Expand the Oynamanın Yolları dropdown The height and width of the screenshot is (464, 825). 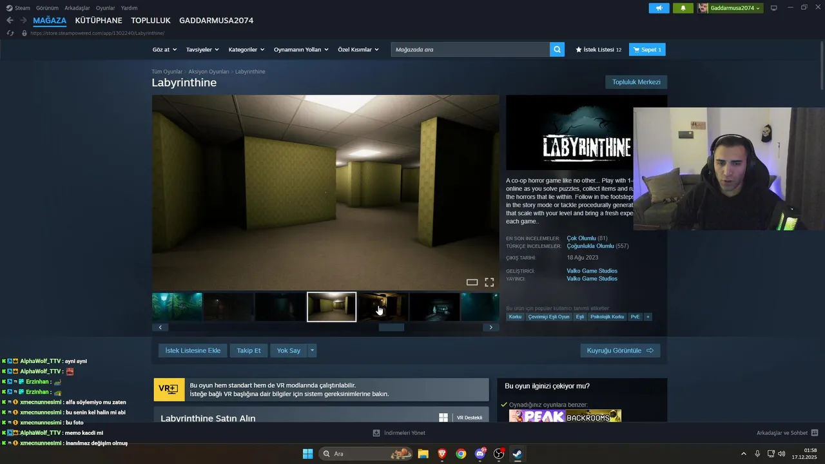coord(301,50)
